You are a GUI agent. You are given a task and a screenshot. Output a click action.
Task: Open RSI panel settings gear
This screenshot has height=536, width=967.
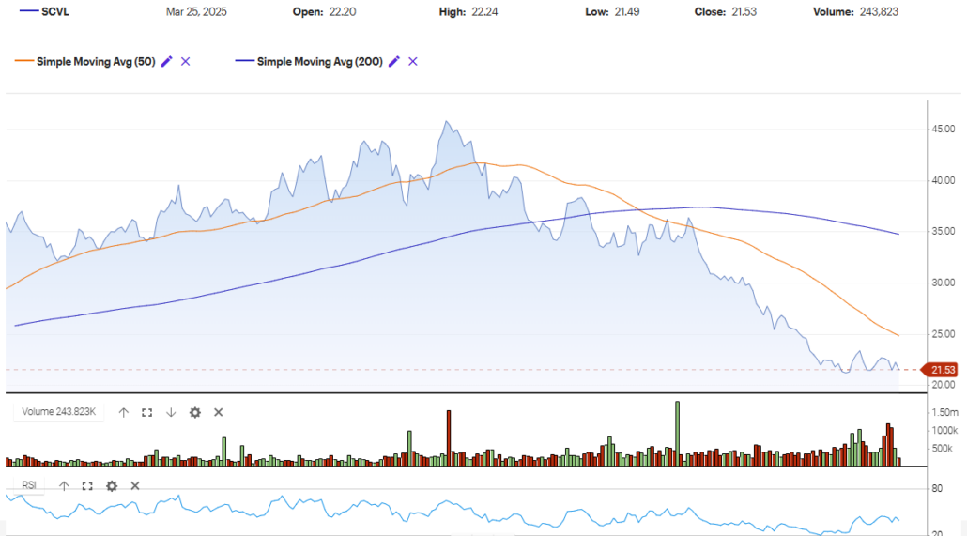click(x=112, y=486)
